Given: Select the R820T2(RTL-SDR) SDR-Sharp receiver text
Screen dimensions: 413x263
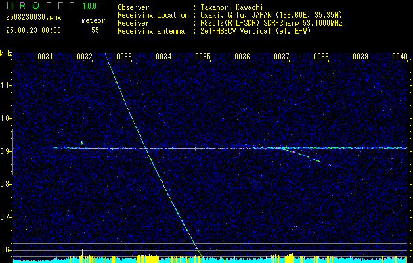Looking at the screenshot, I should pos(271,23).
